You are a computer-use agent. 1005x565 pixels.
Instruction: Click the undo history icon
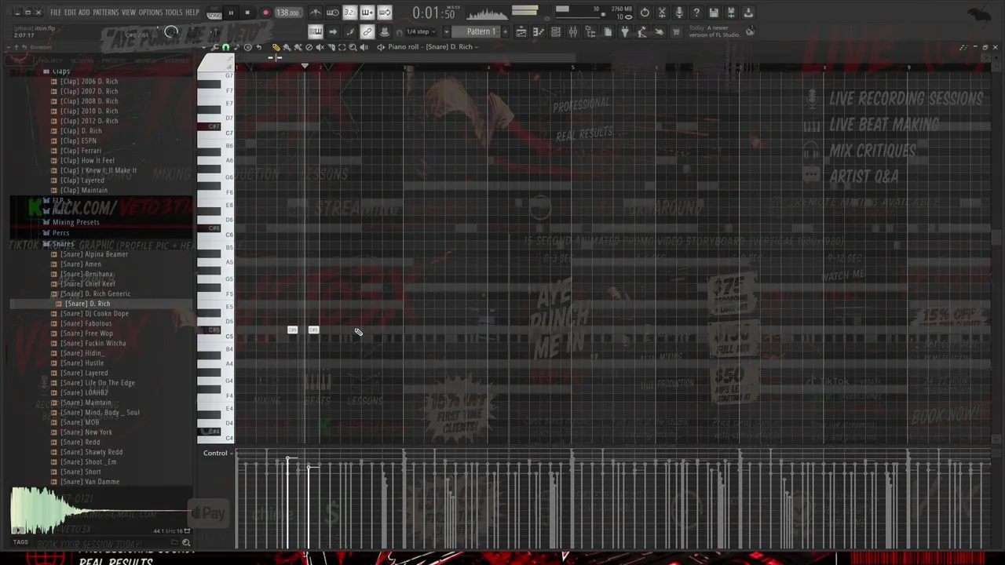point(645,13)
